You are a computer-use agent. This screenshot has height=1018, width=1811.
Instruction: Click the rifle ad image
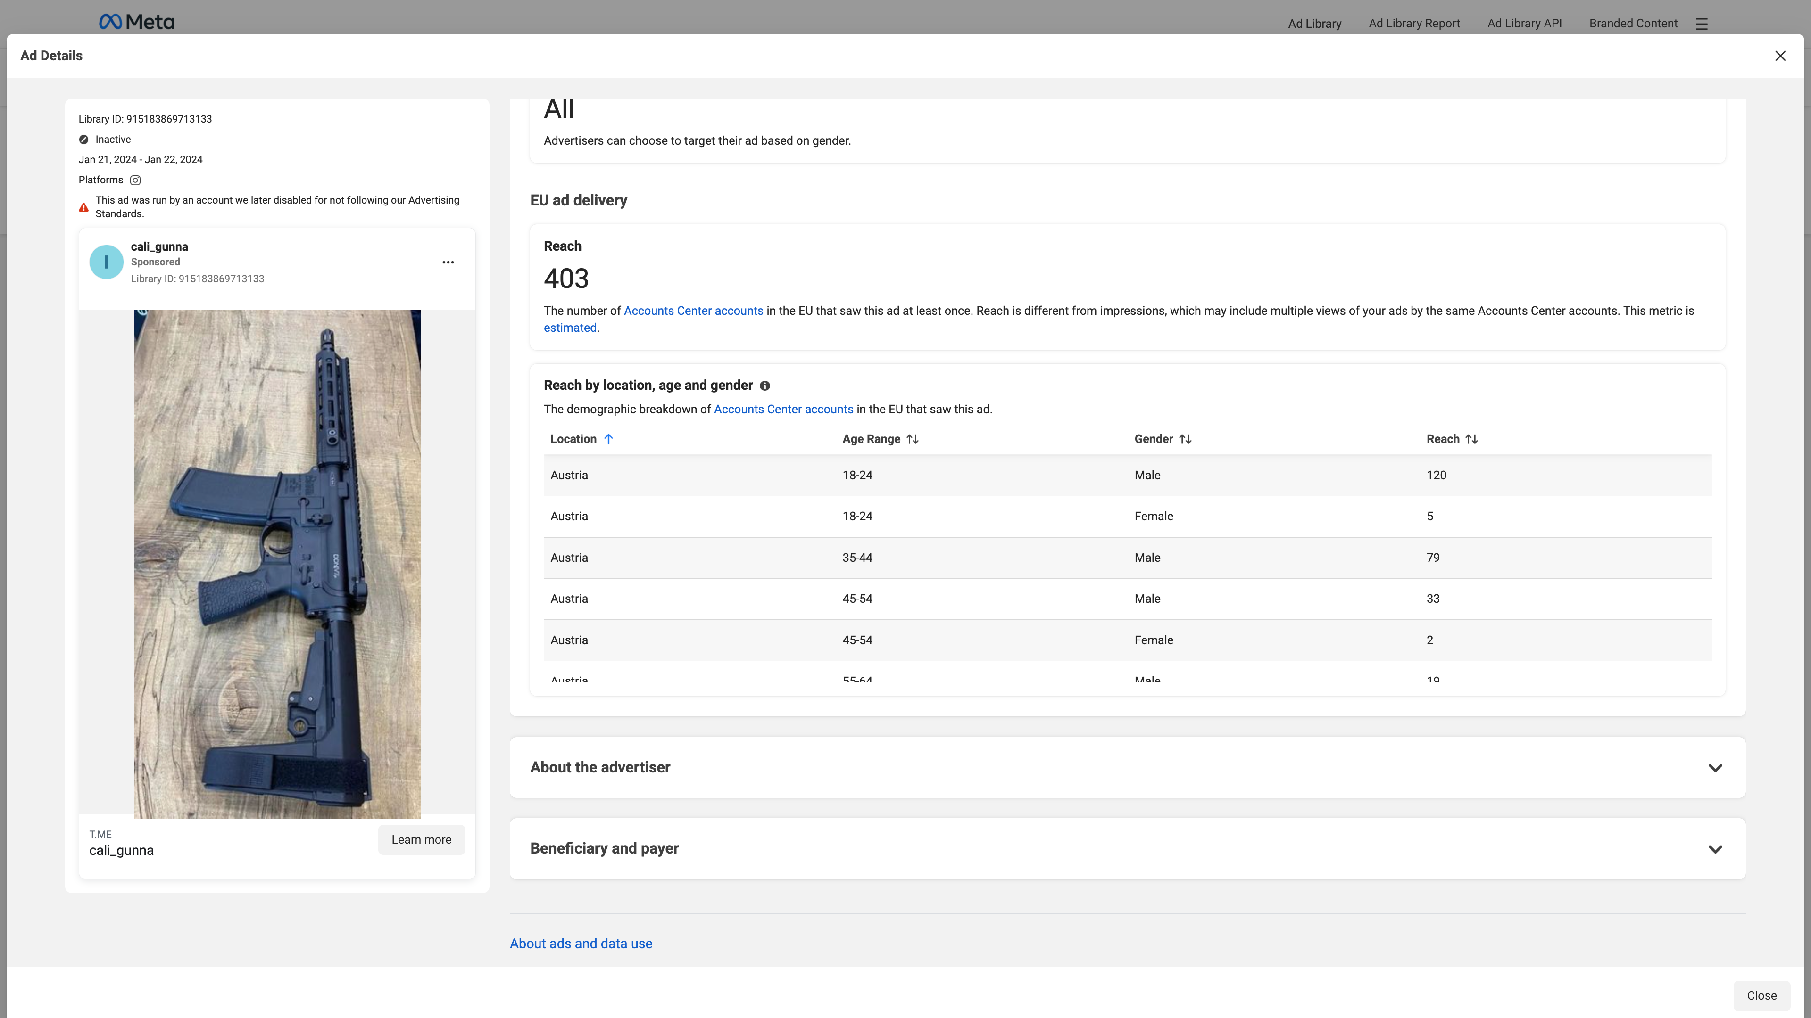click(277, 564)
